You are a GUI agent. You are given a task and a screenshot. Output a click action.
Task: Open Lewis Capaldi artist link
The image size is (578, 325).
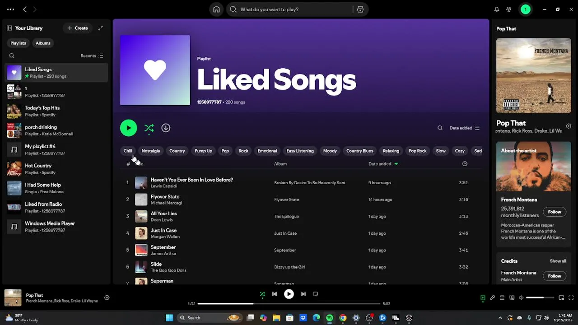coord(163,186)
